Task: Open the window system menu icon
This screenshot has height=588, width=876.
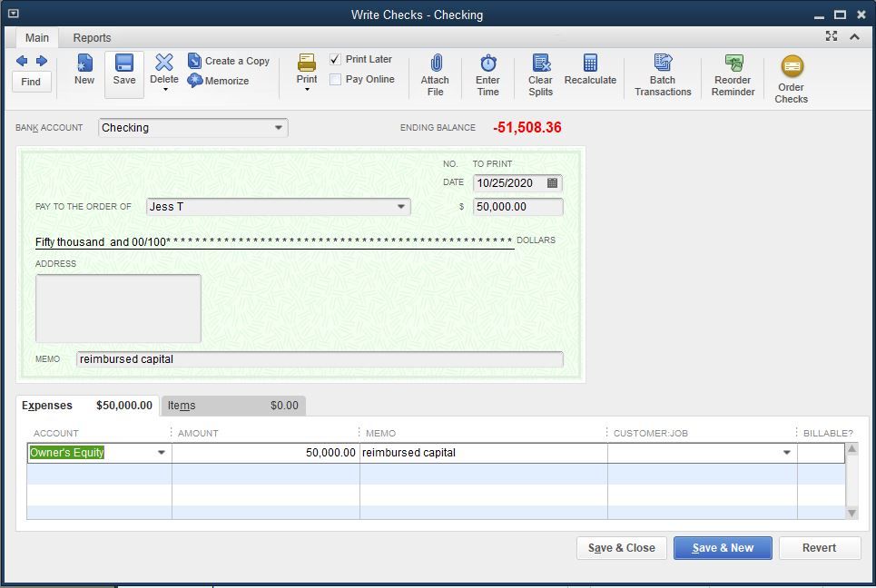Action: click(14, 14)
